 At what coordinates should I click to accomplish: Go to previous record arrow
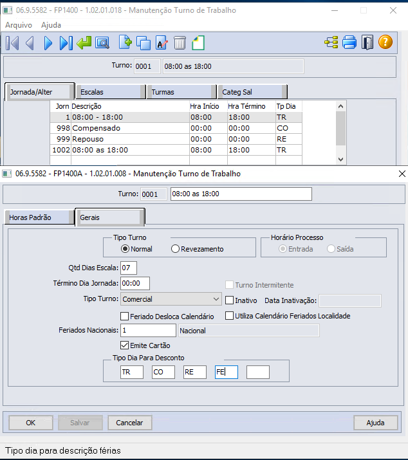30,43
